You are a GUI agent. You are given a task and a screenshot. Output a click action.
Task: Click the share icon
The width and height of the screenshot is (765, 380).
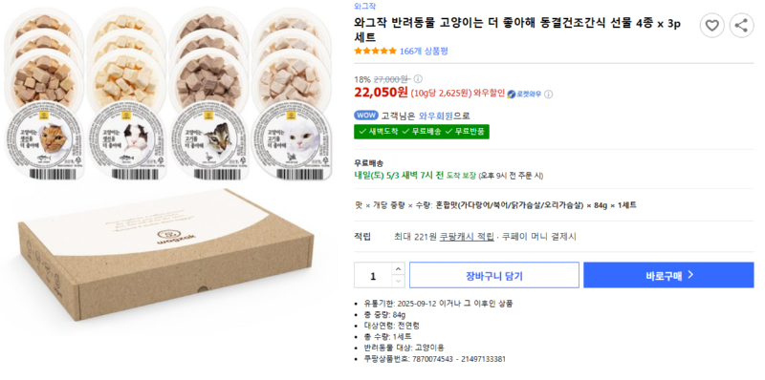click(741, 26)
